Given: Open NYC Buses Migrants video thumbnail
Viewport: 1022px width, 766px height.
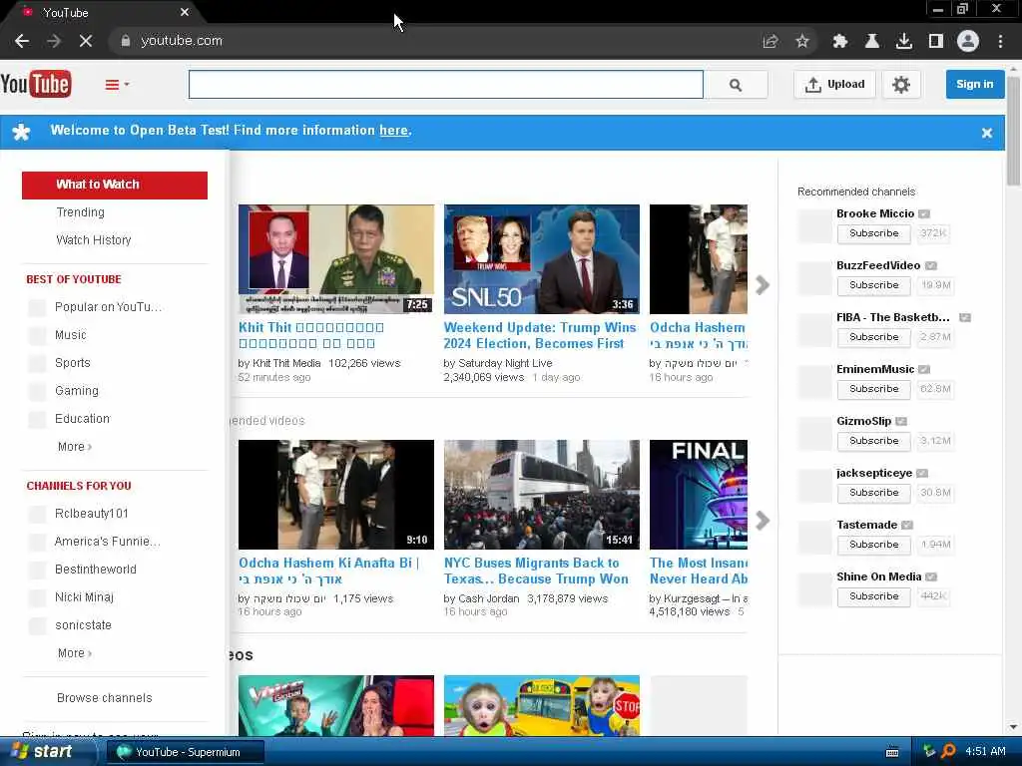Looking at the screenshot, I should pyautogui.click(x=542, y=495).
